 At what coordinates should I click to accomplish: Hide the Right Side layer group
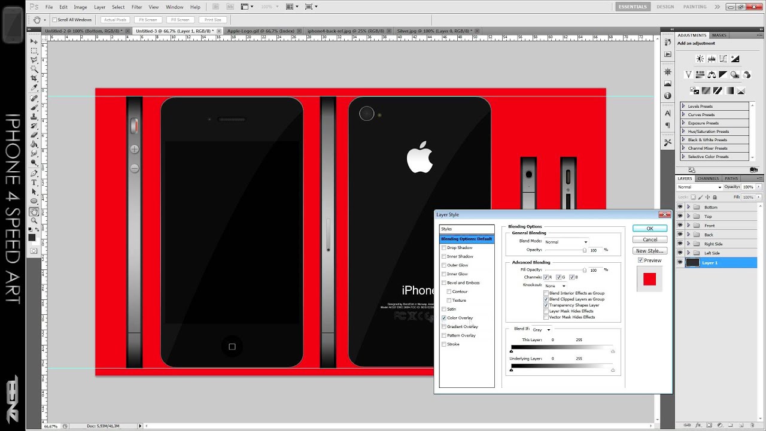[x=680, y=244]
